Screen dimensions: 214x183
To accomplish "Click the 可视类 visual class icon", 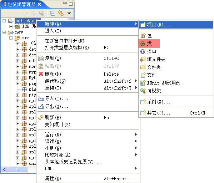I will 143,91.
